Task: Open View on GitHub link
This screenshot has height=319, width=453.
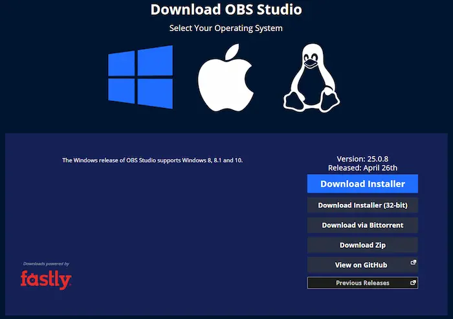Action: tap(362, 265)
